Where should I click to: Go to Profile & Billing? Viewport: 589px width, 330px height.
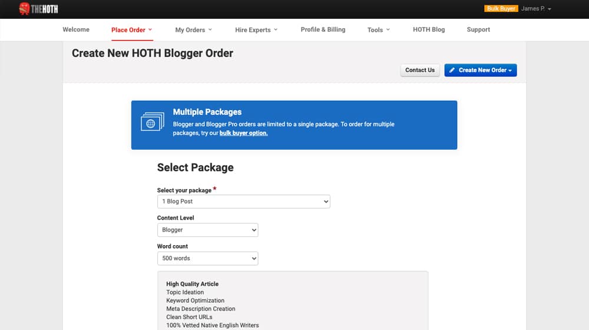pos(323,29)
